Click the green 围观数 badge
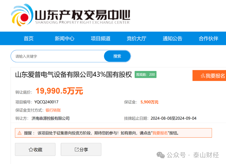The image size is (226, 164). pos(145,75)
